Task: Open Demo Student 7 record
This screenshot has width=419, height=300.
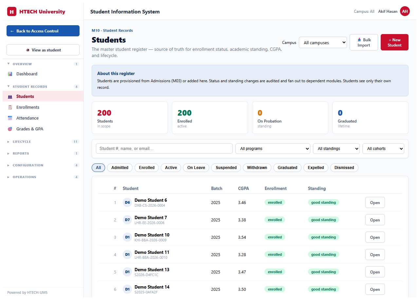Action: tap(375, 220)
